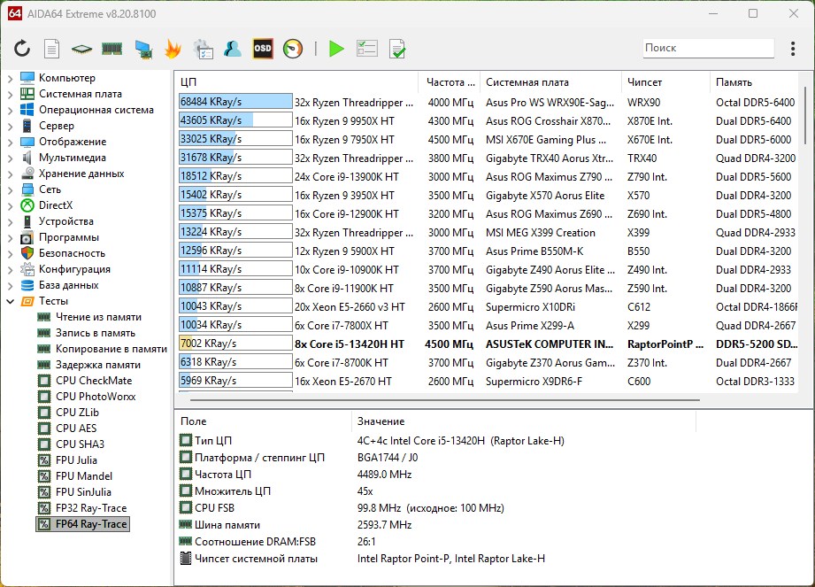Screen dimensions: 815x587
Task: Expand the Сеть tree node
Action: pos(10,189)
